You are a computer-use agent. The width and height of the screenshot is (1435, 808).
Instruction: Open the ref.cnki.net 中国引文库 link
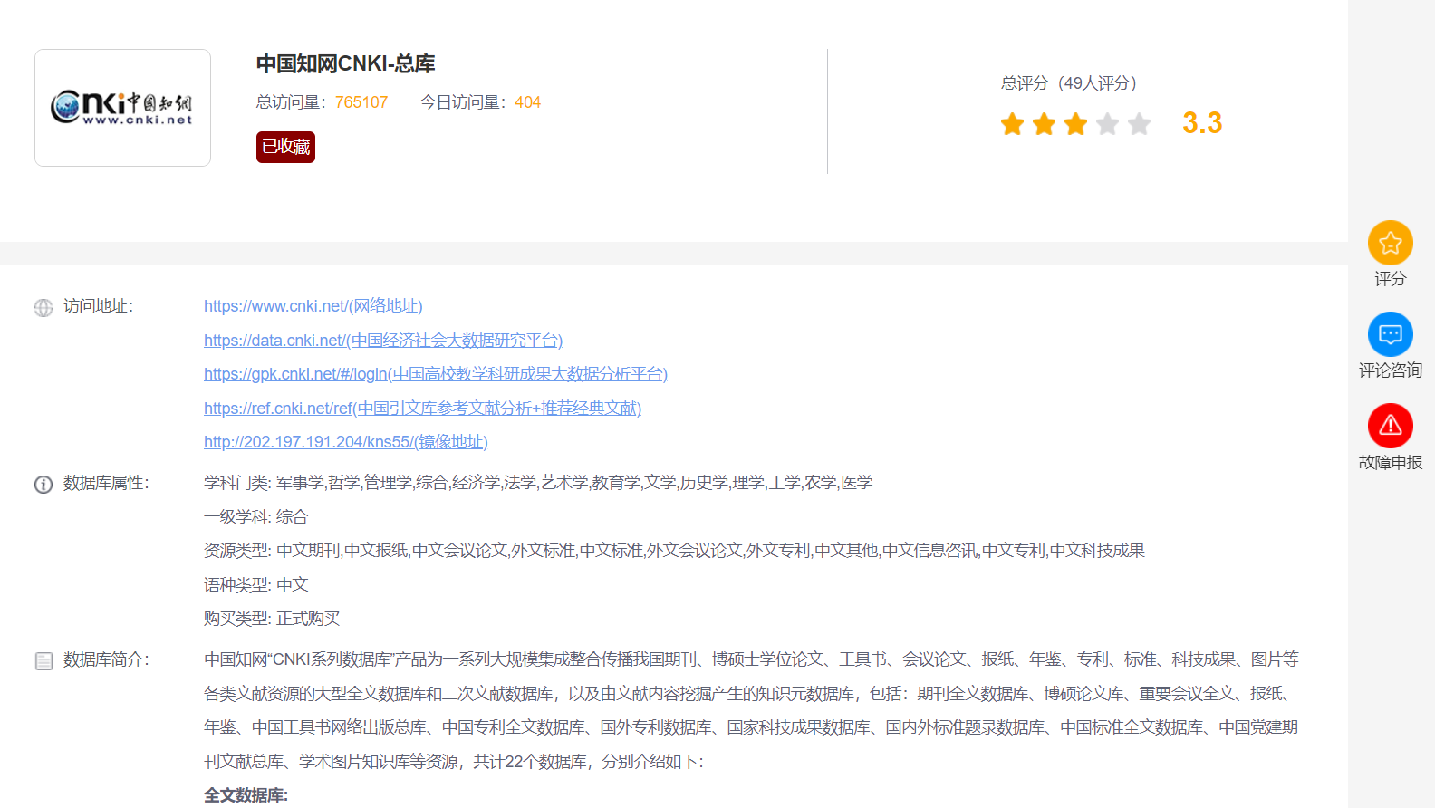click(422, 409)
